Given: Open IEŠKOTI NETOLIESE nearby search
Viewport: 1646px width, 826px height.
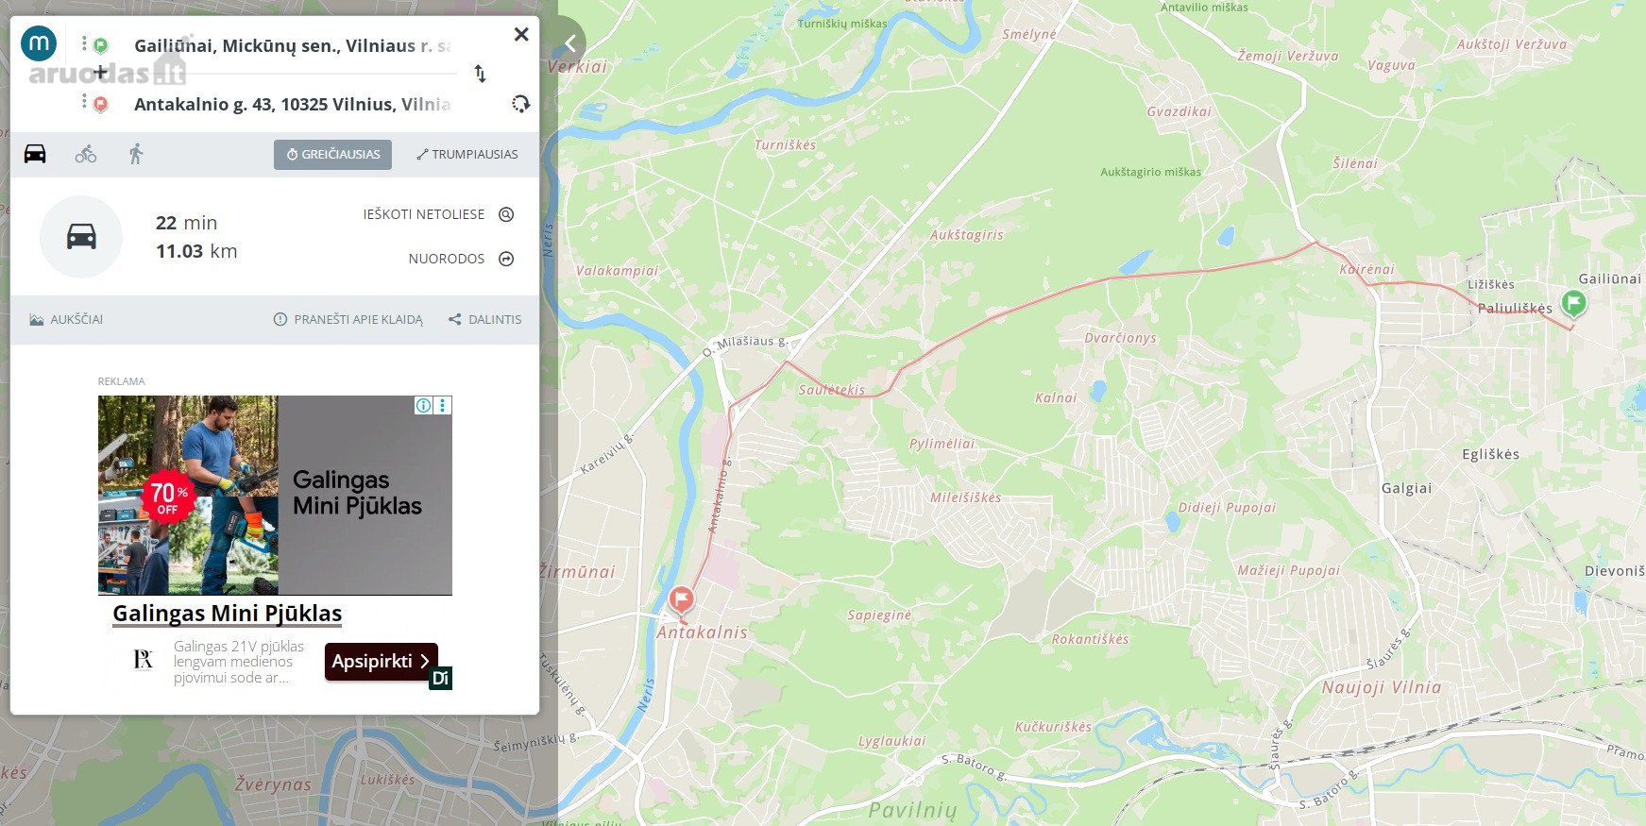Looking at the screenshot, I should click(x=439, y=214).
